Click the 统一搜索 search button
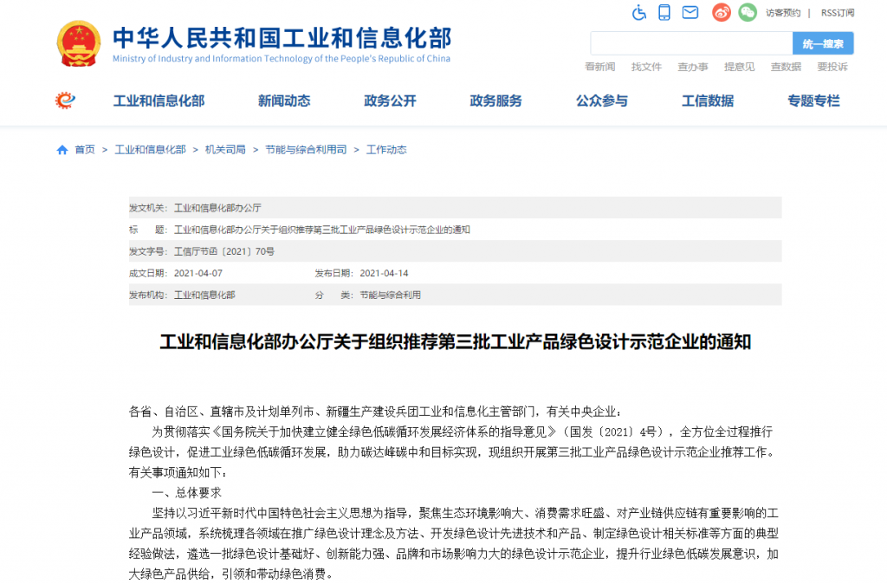 click(823, 42)
